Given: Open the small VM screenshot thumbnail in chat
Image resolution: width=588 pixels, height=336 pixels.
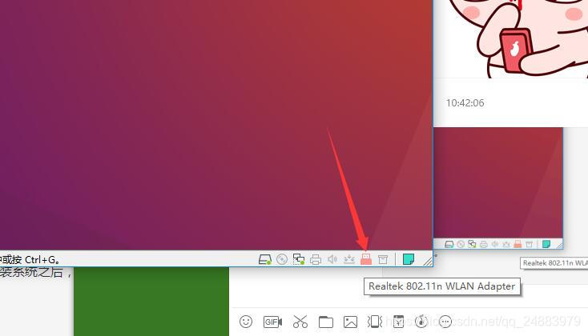Looking at the screenshot, I should [498, 188].
